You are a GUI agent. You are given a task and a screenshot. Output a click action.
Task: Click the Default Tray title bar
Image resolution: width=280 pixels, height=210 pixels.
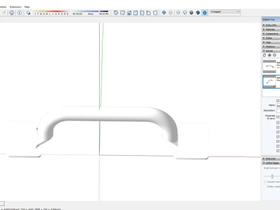click(x=271, y=19)
